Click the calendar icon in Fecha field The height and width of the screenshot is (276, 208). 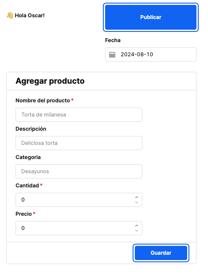pyautogui.click(x=112, y=54)
